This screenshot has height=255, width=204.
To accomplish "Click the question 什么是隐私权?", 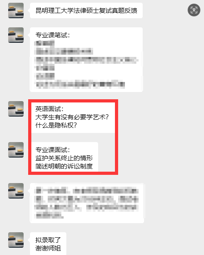I will click(x=56, y=125).
